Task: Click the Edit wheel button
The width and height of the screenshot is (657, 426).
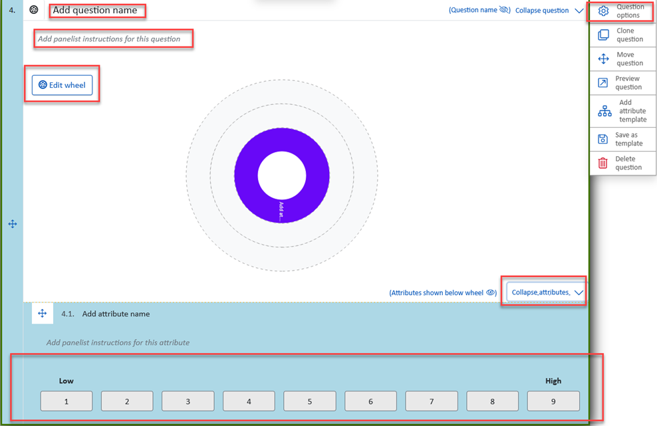Action: pos(62,85)
